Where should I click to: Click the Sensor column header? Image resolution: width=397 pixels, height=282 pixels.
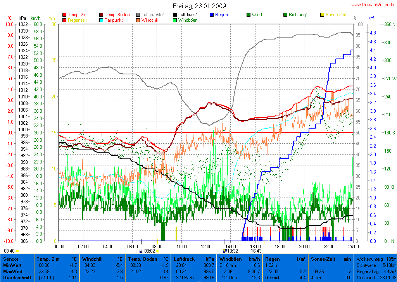coord(10,259)
